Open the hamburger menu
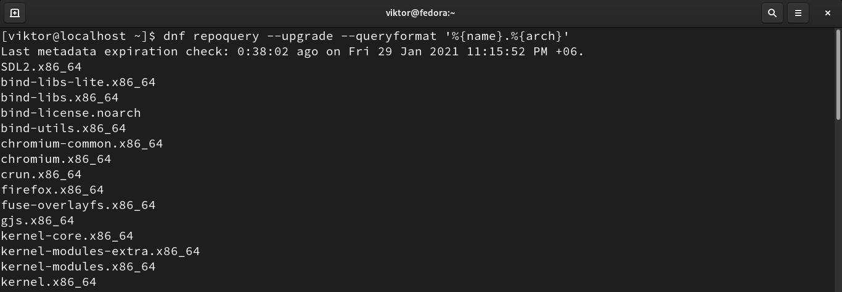Viewport: 842px width, 292px height. tap(798, 12)
